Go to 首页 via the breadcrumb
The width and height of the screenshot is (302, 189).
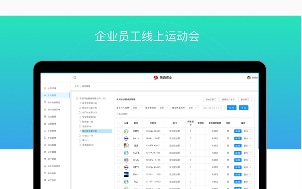77,87
